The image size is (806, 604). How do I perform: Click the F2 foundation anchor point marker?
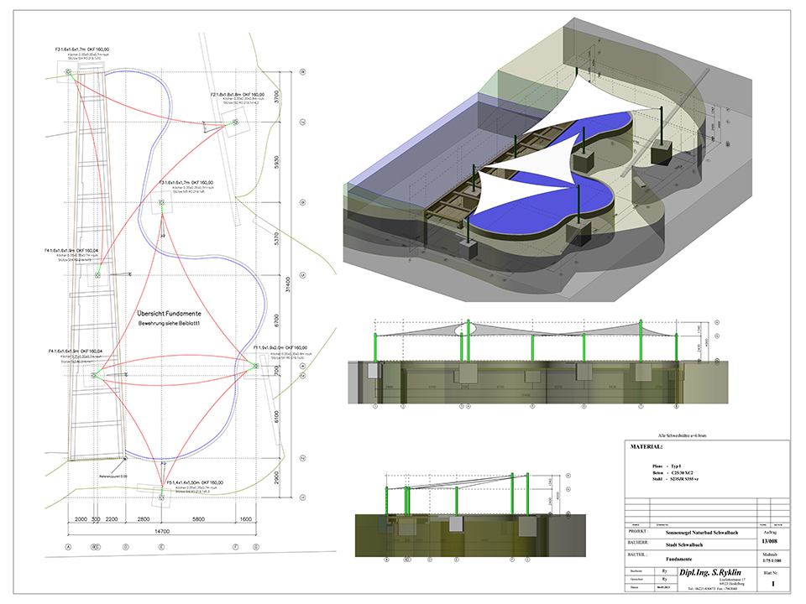[234, 122]
